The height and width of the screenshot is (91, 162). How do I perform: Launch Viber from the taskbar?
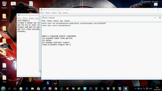[50, 88]
